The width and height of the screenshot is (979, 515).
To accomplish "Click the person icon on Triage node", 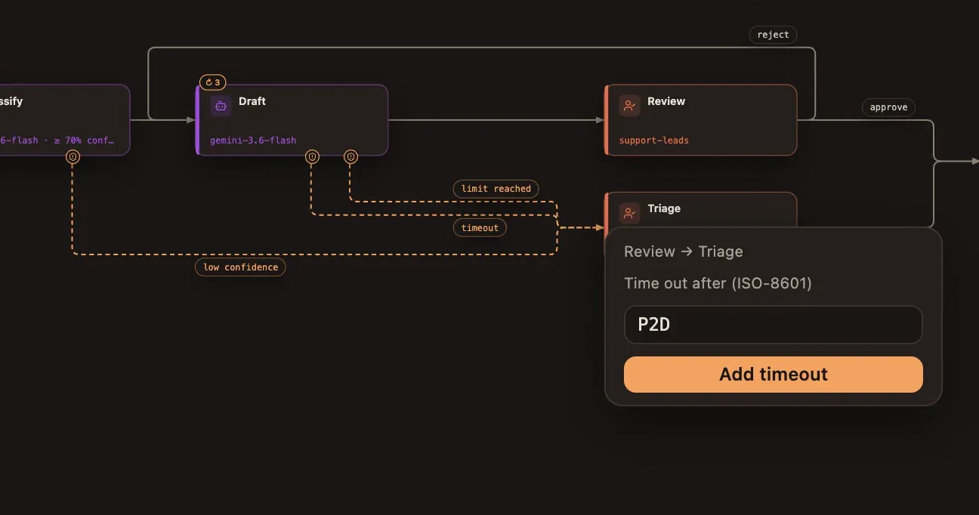I will (629, 213).
